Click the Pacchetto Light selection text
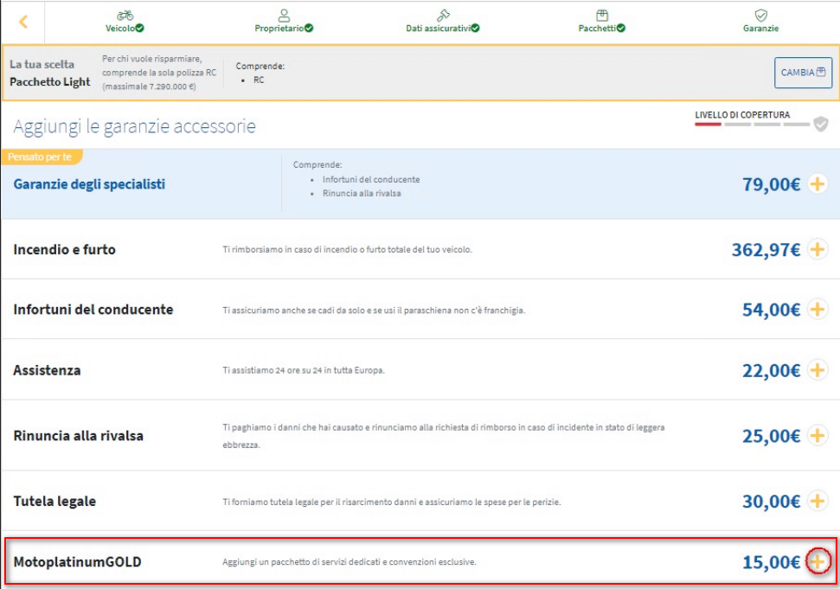The height and width of the screenshot is (589, 840). [x=50, y=82]
